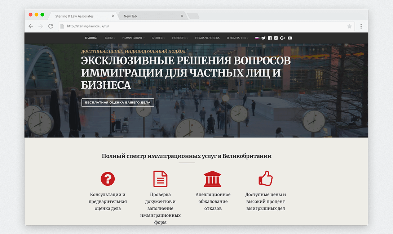Click the green macOS maximize button

pyautogui.click(x=42, y=15)
